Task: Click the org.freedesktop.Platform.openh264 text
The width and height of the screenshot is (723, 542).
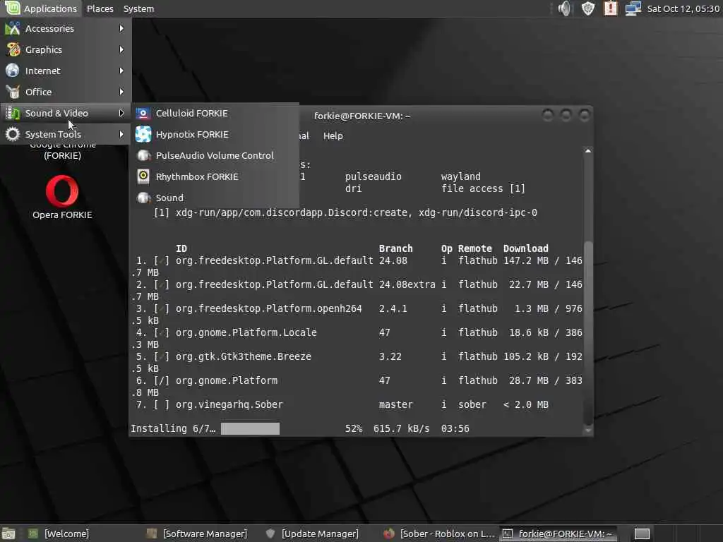Action: point(269,309)
